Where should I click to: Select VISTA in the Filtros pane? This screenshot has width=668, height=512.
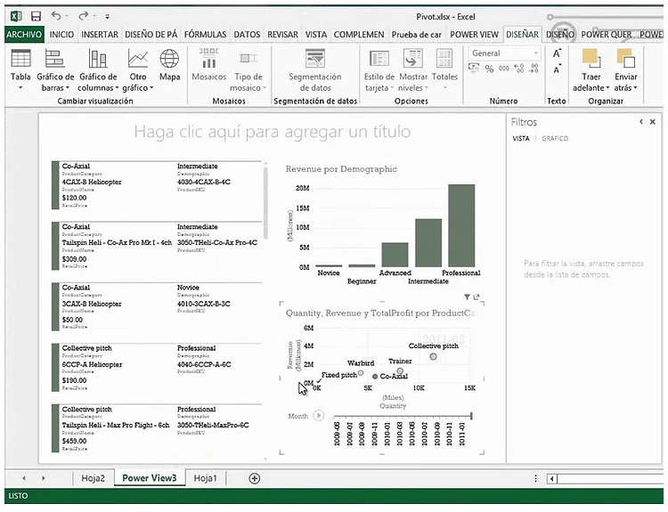coord(521,138)
